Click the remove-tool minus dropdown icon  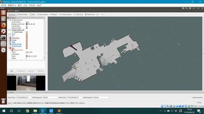click(x=103, y=15)
